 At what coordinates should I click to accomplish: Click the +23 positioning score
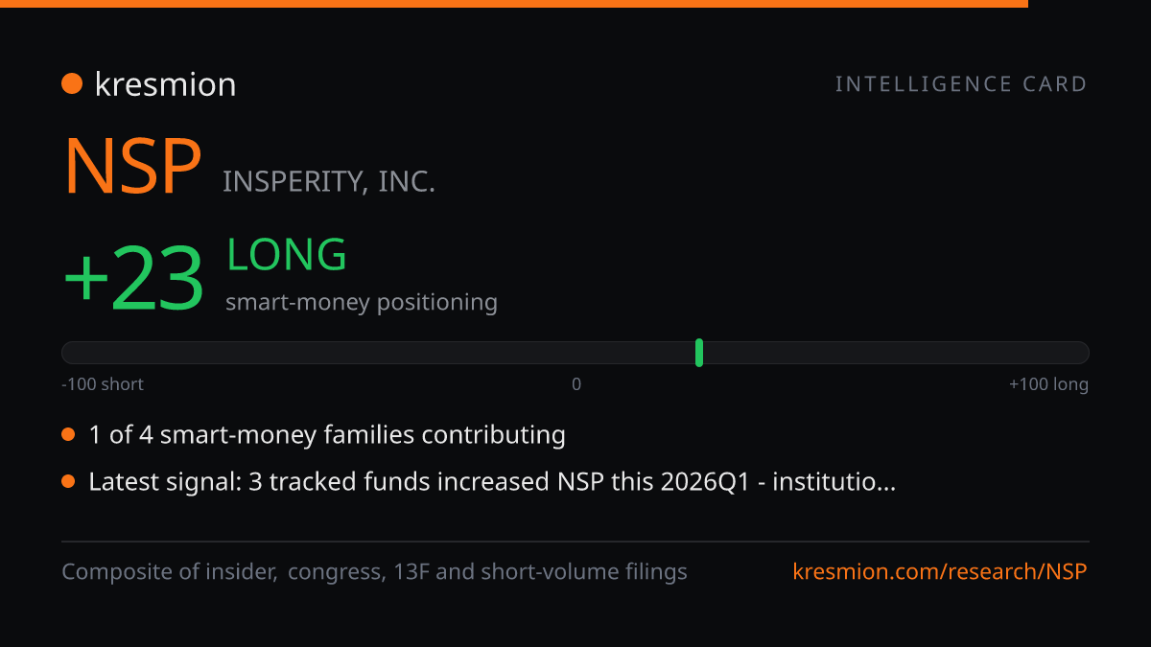click(x=133, y=278)
